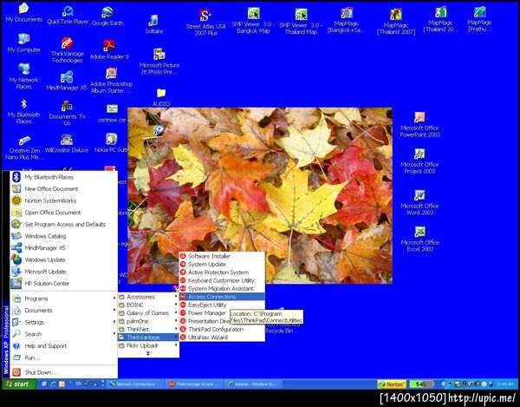Expand the Settings submenu in Start menu
The image size is (520, 407).
[64, 322]
